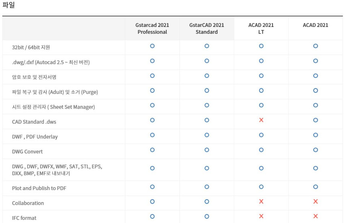Image resolution: width=346 pixels, height=223 pixels.
Task: Click the circle for 32bit / 64bit under Gstarcad Professional
Action: (152, 46)
